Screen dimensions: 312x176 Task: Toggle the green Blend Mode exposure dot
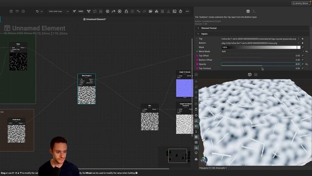click(x=197, y=51)
